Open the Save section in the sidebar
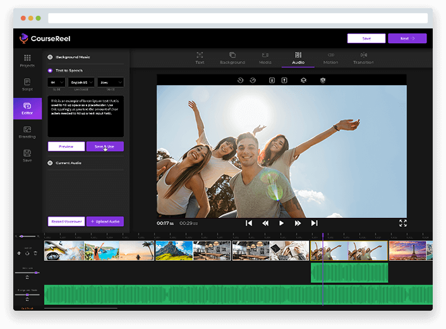 point(27,156)
